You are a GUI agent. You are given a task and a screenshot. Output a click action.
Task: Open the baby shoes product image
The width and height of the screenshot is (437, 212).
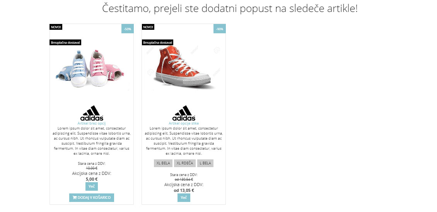coord(90,68)
